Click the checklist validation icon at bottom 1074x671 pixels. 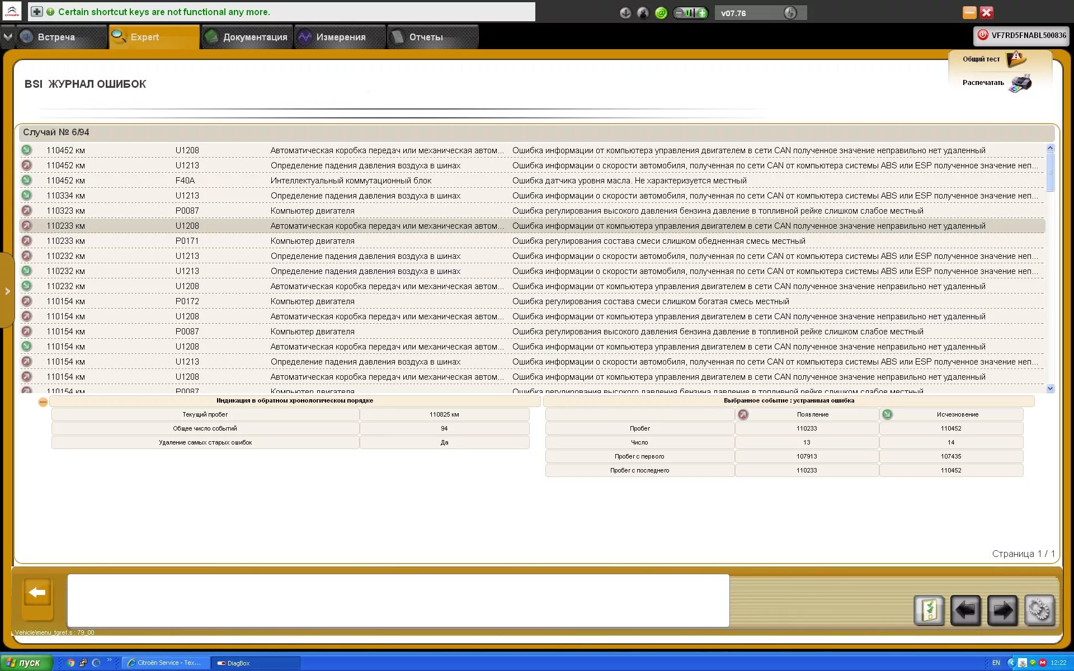point(929,610)
